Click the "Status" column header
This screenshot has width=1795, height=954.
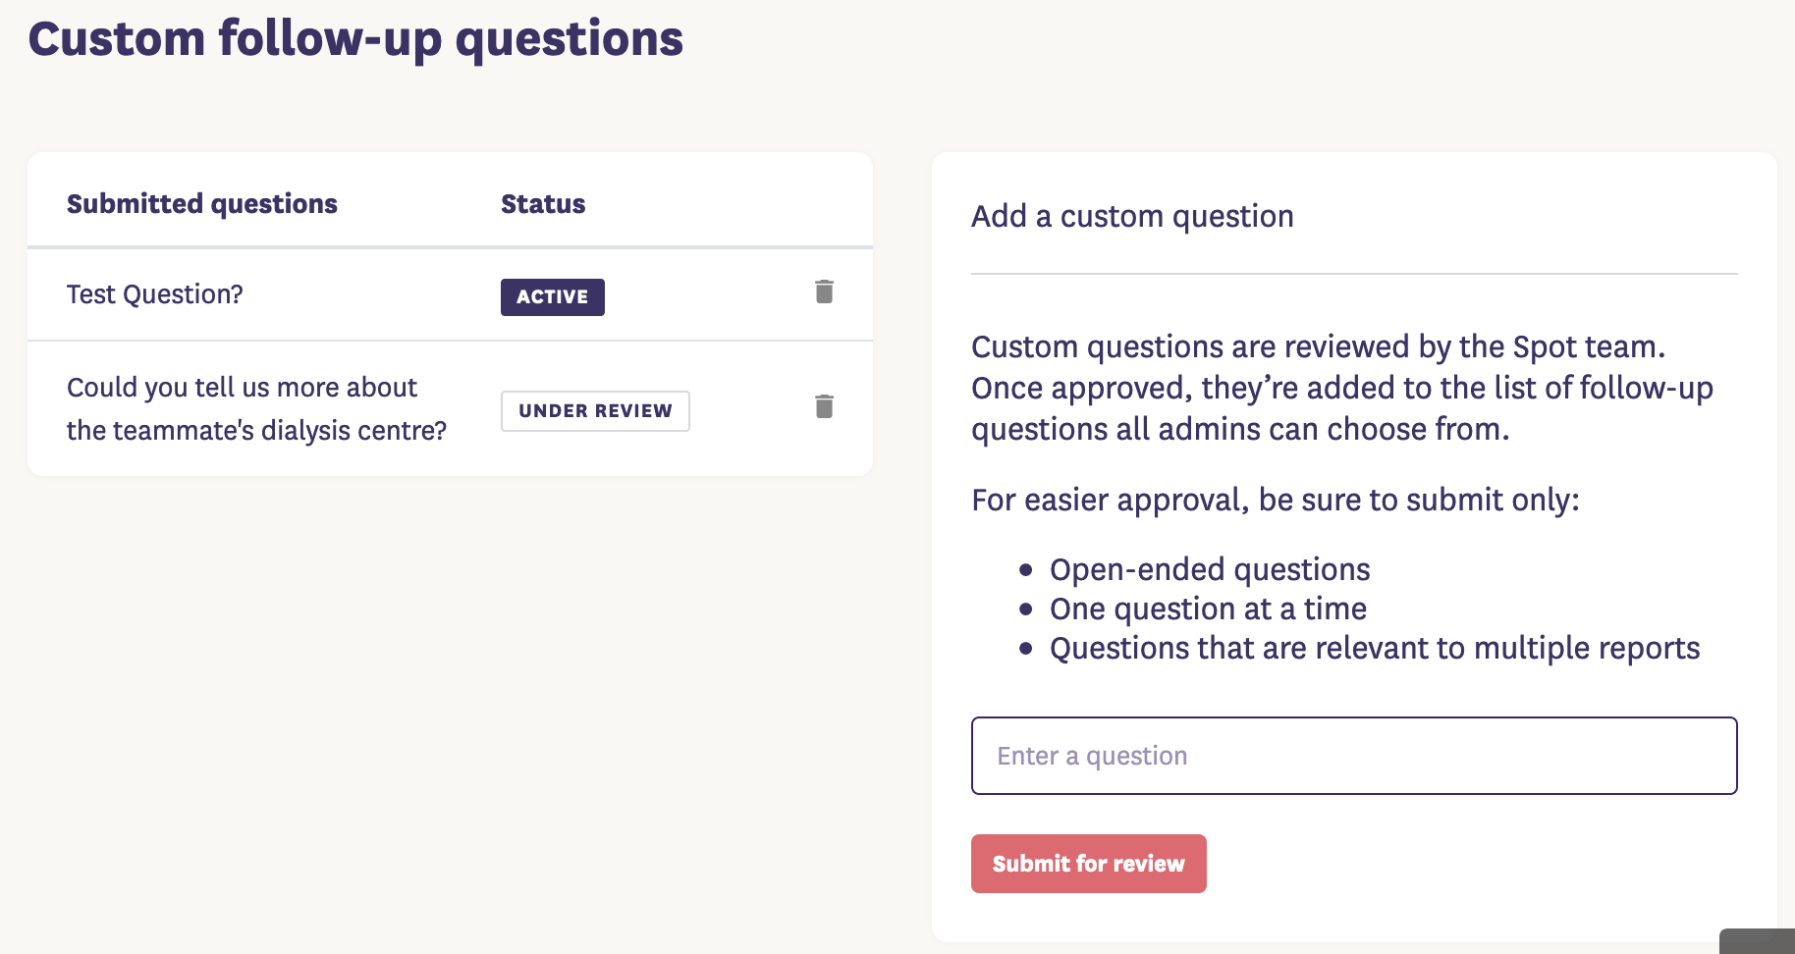543,204
